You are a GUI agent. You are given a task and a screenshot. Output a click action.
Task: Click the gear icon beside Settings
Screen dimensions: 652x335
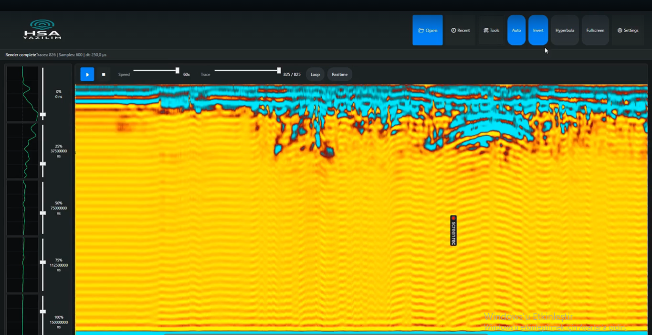click(620, 31)
